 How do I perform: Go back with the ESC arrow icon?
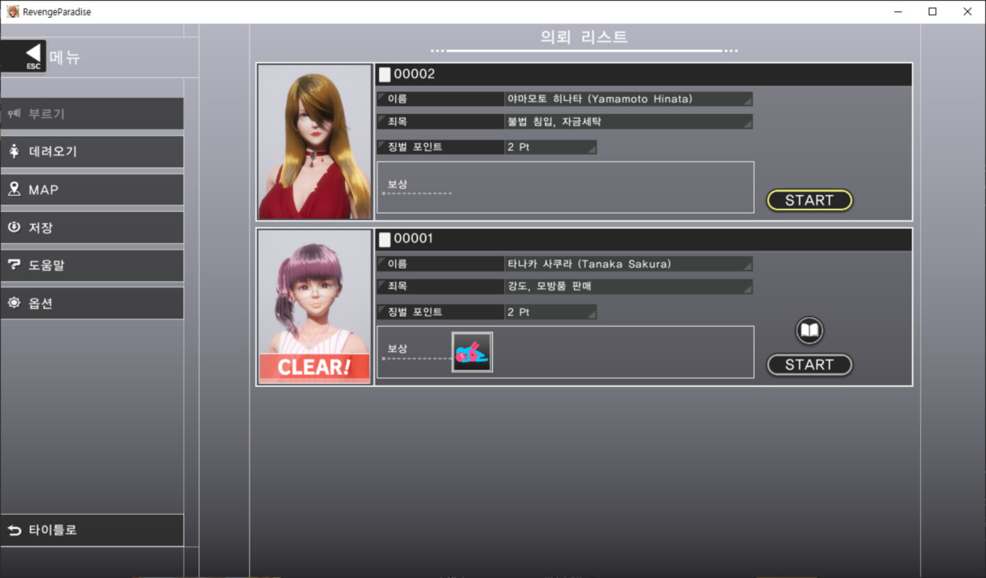tap(24, 56)
